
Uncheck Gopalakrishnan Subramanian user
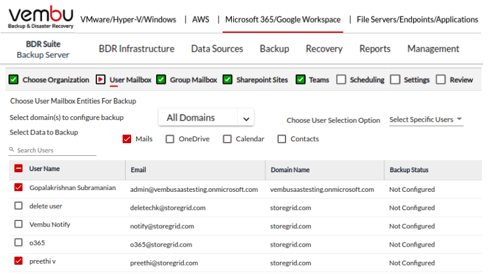tap(19, 187)
